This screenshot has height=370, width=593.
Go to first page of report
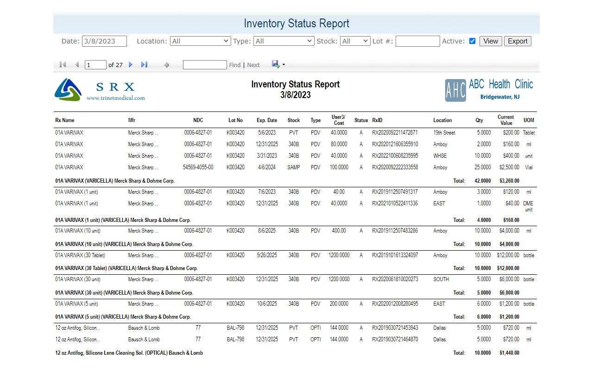63,65
